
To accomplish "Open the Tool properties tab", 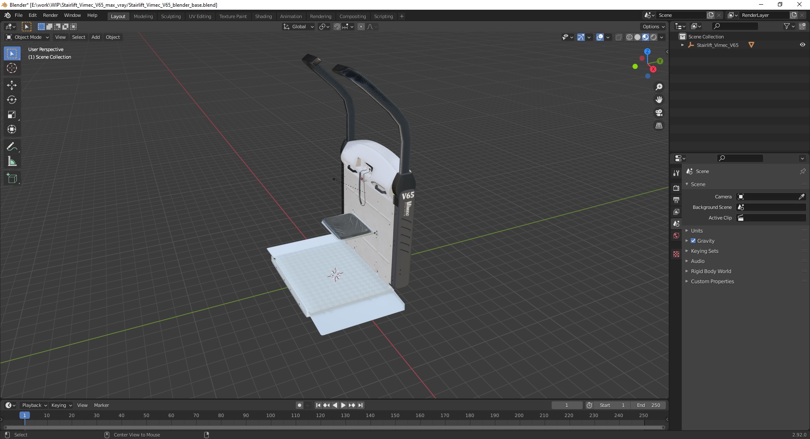I will point(676,173).
